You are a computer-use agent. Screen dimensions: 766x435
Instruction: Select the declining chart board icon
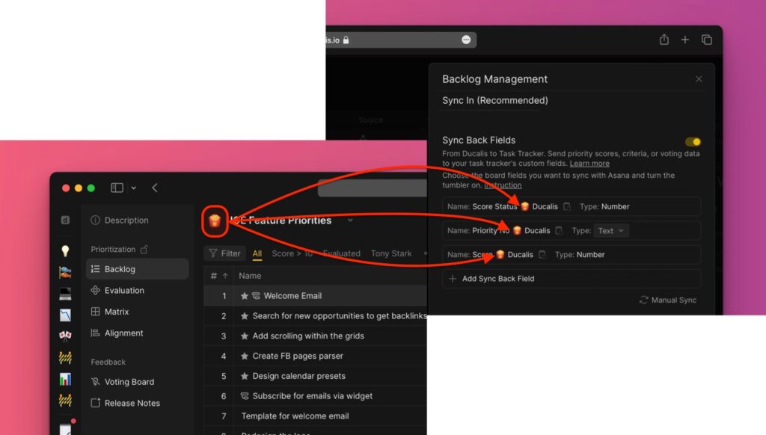[65, 315]
